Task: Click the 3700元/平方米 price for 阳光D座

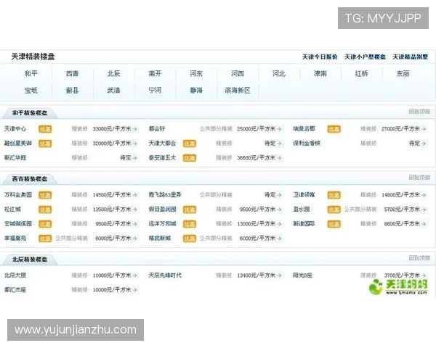Action: coord(402,275)
